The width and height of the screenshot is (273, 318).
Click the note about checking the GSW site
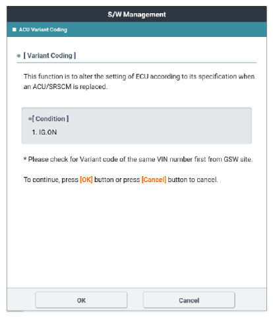[138, 159]
